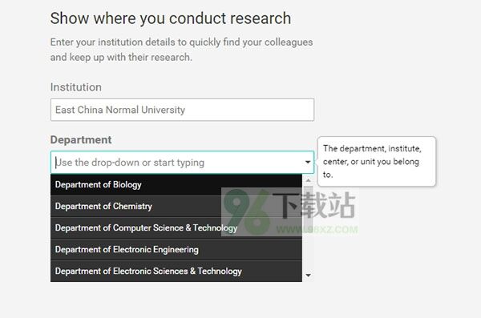Image resolution: width=481 pixels, height=318 pixels.
Task: Click the green 96 watermark logo
Action: (247, 211)
